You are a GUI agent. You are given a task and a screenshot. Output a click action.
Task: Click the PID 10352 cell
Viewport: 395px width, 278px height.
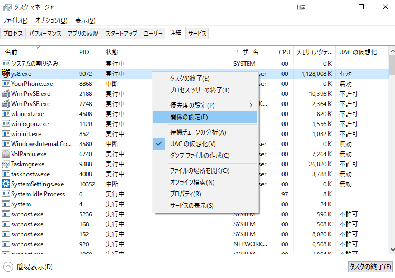pyautogui.click(x=87, y=184)
